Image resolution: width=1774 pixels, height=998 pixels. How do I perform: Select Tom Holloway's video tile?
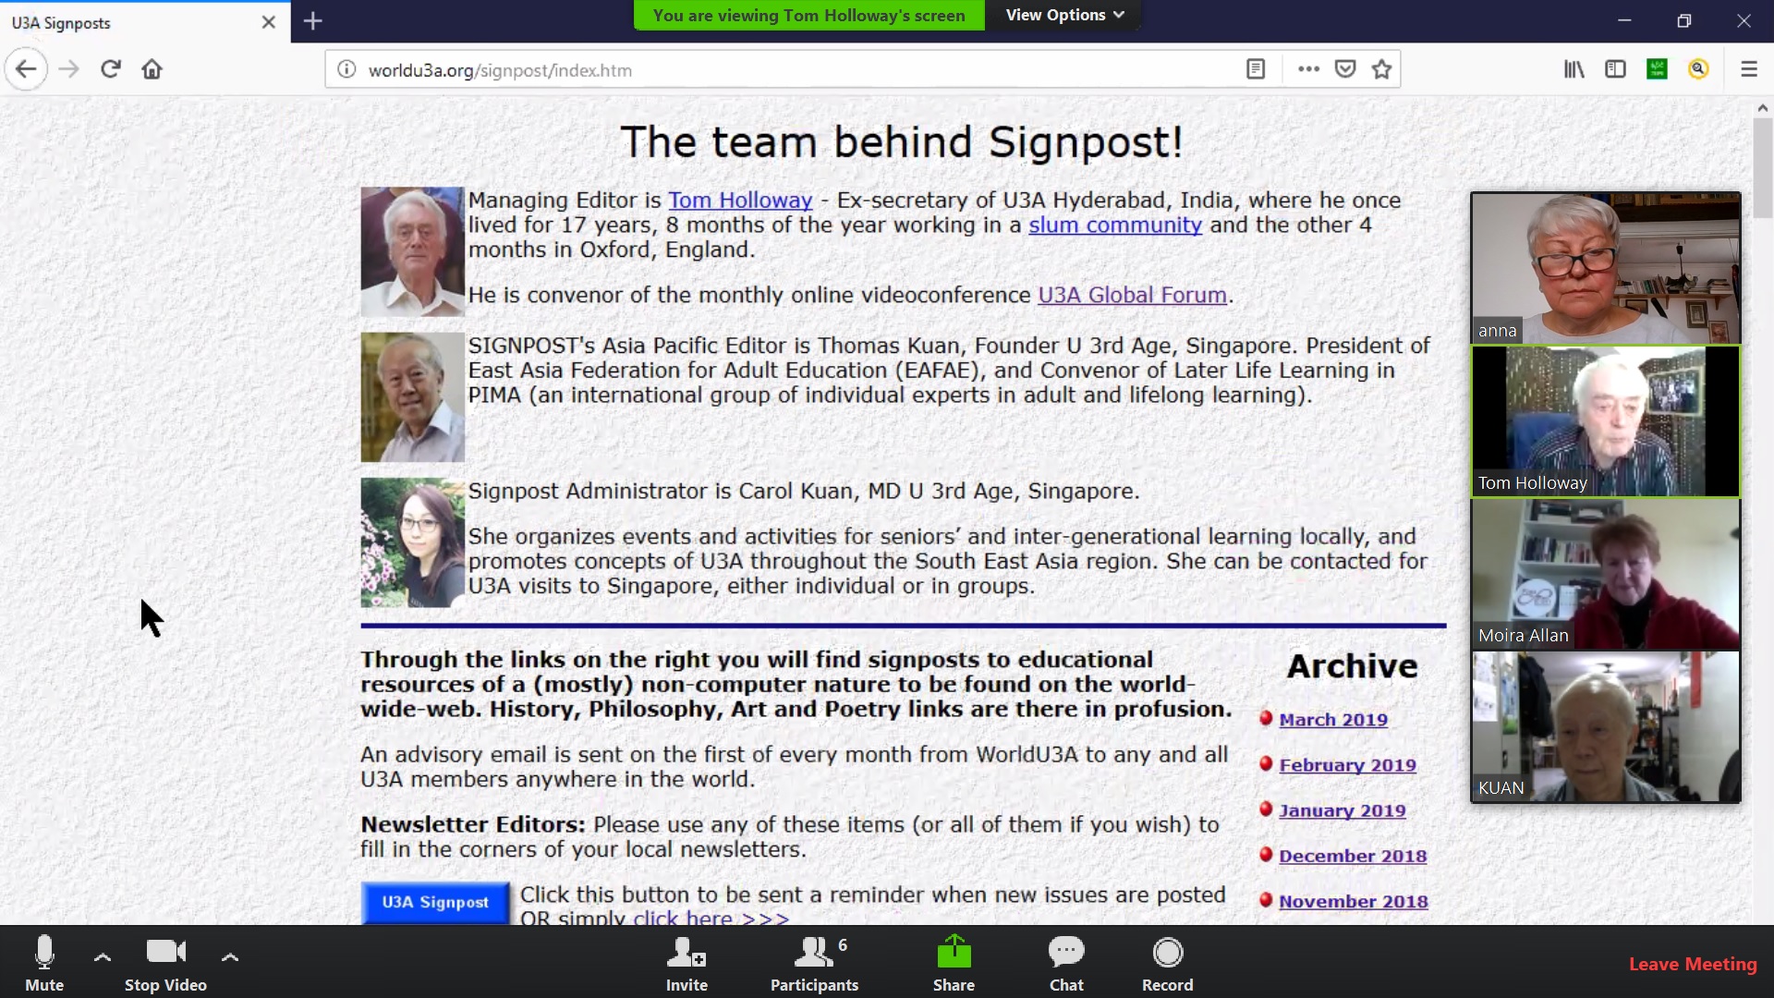click(x=1606, y=421)
